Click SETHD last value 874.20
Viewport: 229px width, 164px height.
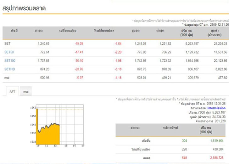pyautogui.click(x=45, y=69)
